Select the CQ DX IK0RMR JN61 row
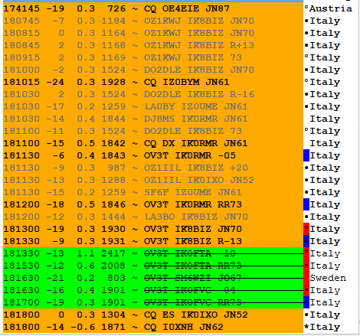Viewport: 360px width, 336px height. click(153, 143)
